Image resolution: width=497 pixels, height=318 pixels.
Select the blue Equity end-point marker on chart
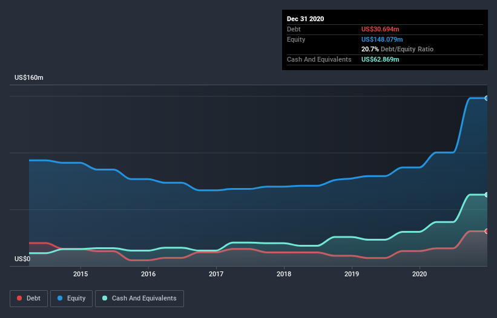(x=486, y=98)
